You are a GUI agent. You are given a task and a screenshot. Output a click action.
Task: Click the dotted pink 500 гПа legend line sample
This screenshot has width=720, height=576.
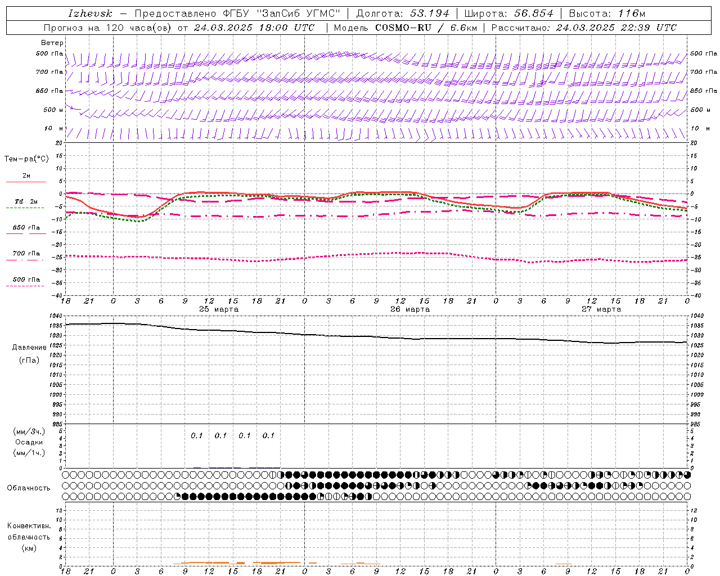click(25, 286)
